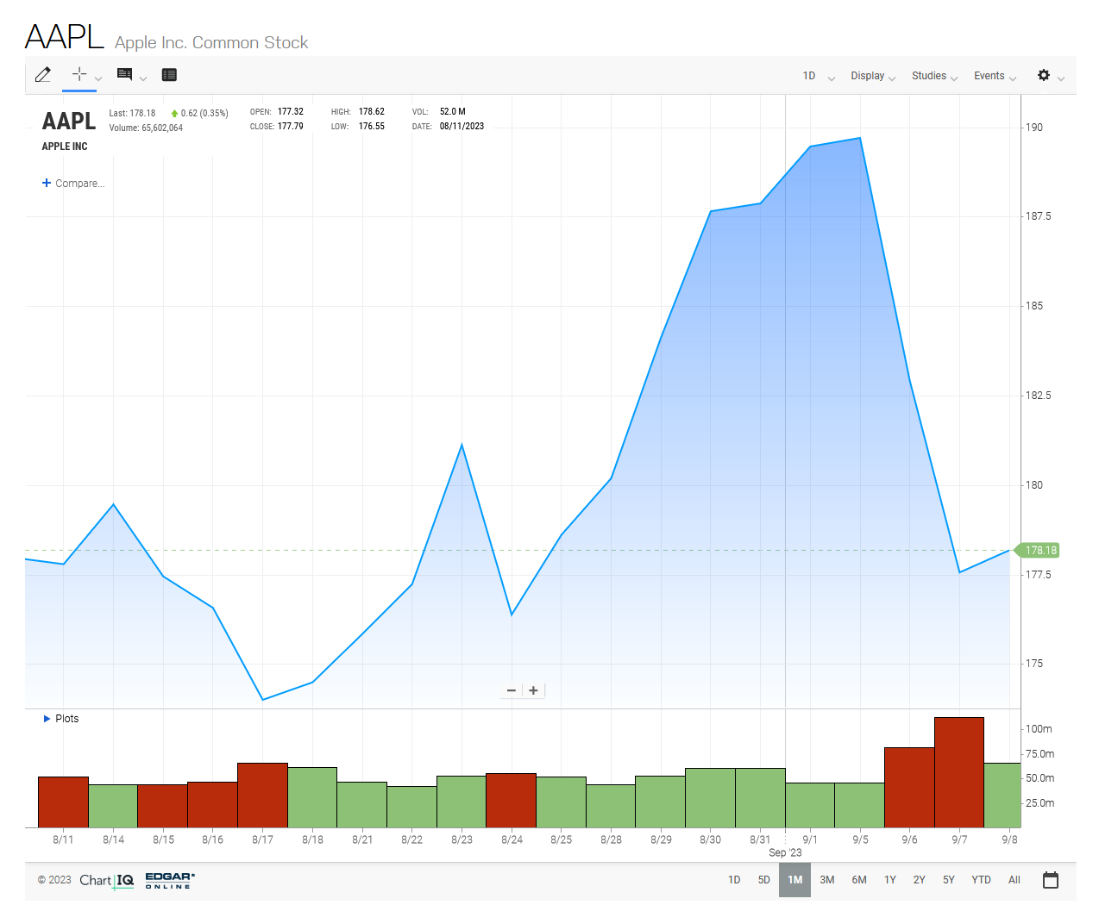The height and width of the screenshot is (911, 1099).
Task: Zoom in with the plus button
Action: tap(534, 690)
